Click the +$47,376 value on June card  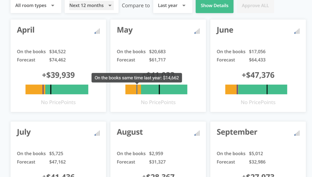coord(258,75)
